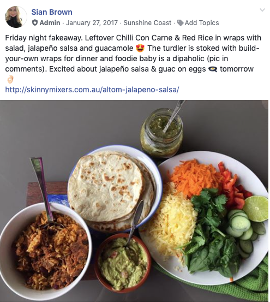270x302 pixels.
Task: Click the grated carrot on the plate
Action: 194,177
